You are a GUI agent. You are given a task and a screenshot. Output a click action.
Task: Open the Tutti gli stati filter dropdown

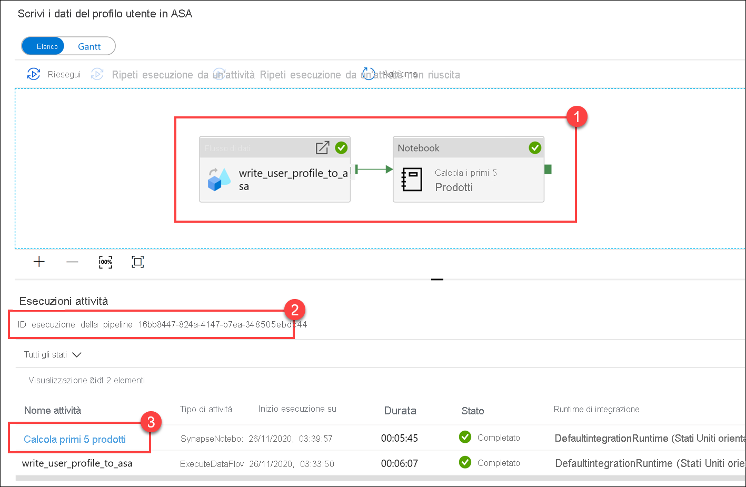click(x=53, y=355)
